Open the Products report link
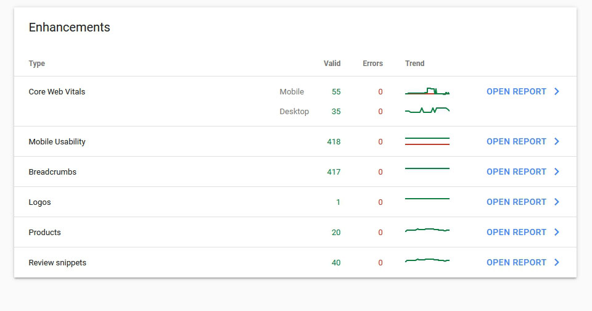The image size is (592, 311). pyautogui.click(x=516, y=232)
